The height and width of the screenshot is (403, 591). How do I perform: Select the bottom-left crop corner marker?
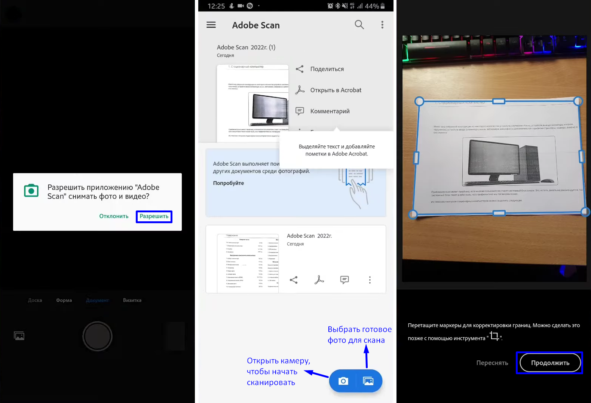click(413, 214)
